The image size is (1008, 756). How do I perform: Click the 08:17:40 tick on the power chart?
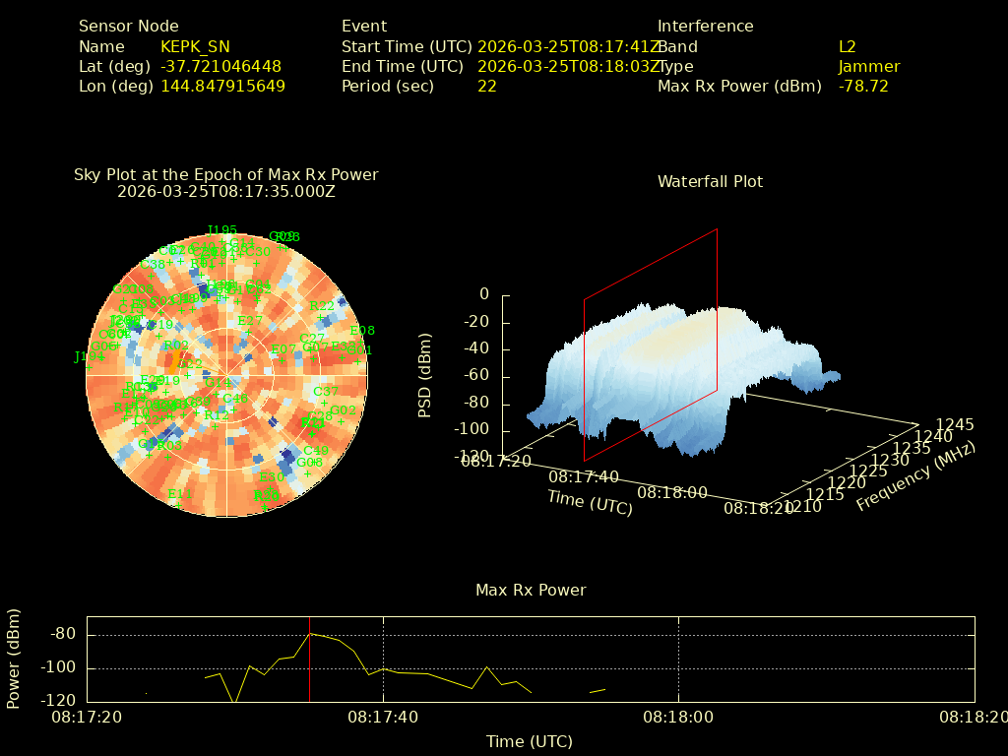383,718
